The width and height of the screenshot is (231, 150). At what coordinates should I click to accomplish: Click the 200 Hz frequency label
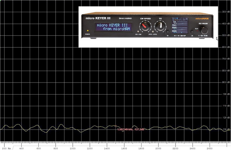coord(6,148)
